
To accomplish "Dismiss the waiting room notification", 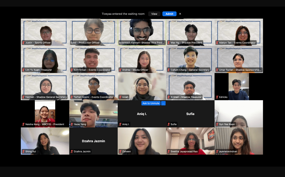I will coord(180,14).
